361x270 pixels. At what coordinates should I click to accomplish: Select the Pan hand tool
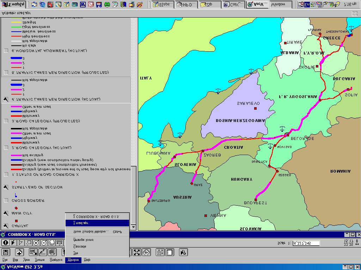51,243
